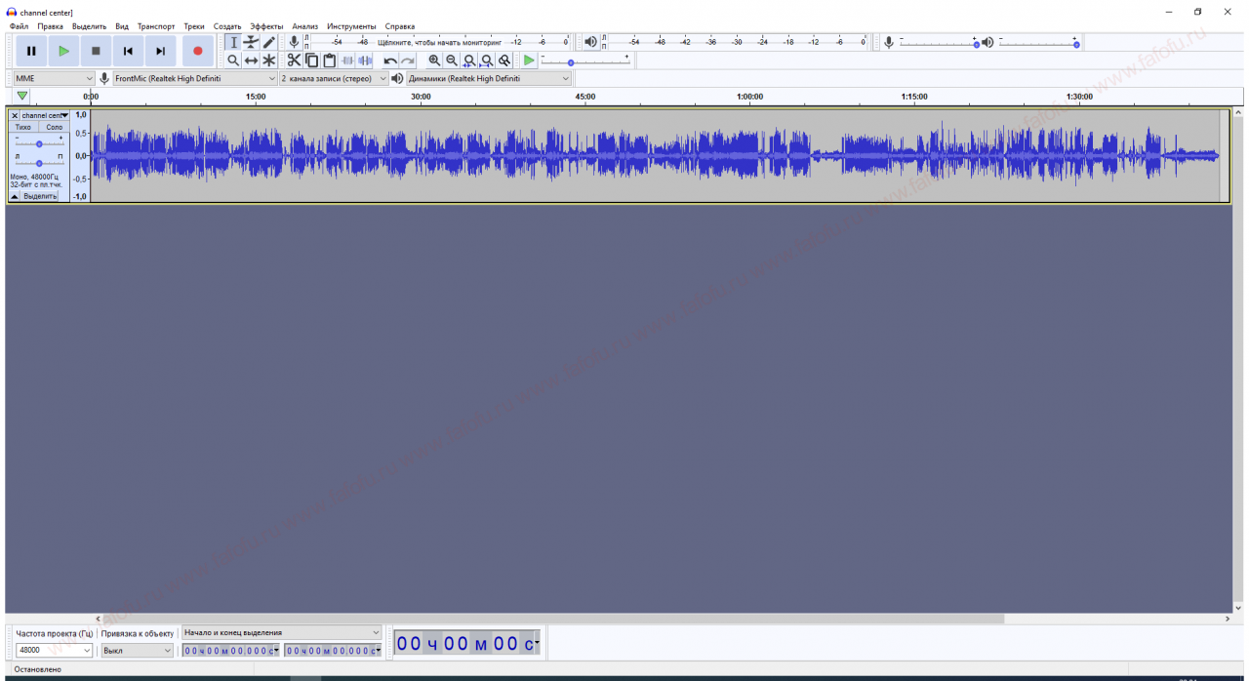The width and height of the screenshot is (1249, 681).
Task: Zoom in on the waveform
Action: point(434,60)
